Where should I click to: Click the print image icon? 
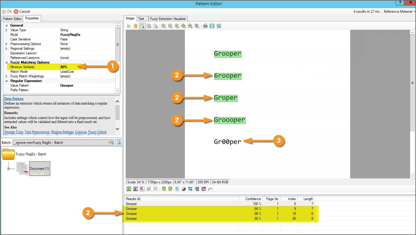pyautogui.click(x=205, y=26)
